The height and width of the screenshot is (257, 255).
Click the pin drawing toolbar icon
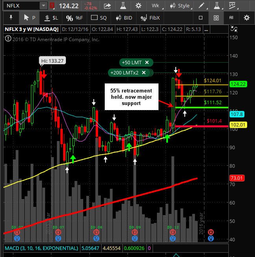(x=11, y=18)
